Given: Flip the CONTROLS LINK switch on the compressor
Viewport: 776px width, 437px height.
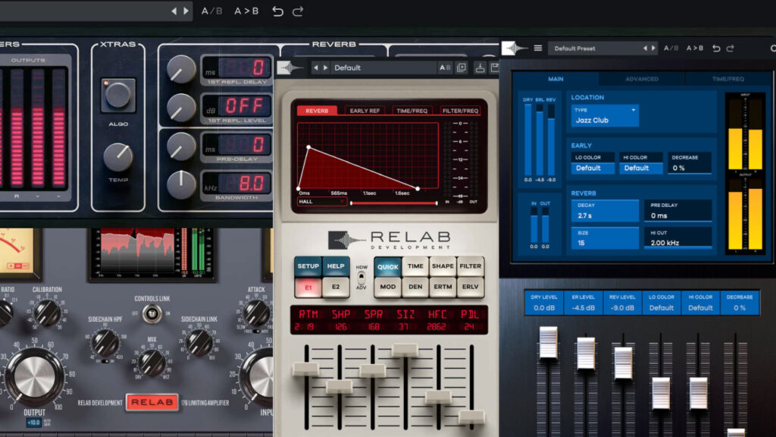Looking at the screenshot, I should (x=152, y=313).
